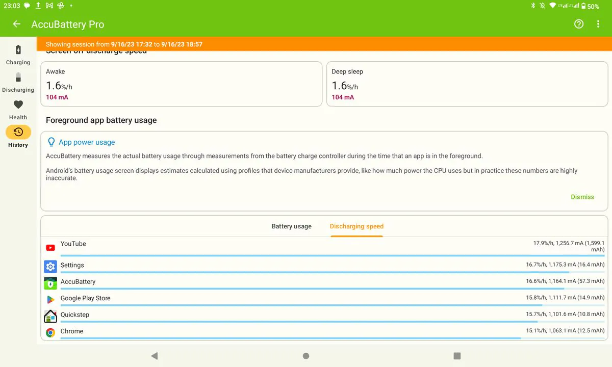Tap the YouTube value 17.9%/h, 1,256.7 mA
The image size is (612, 367).
[569, 247]
